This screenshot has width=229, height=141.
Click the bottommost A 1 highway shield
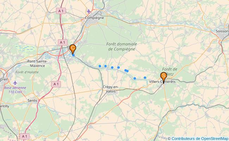point(25,136)
